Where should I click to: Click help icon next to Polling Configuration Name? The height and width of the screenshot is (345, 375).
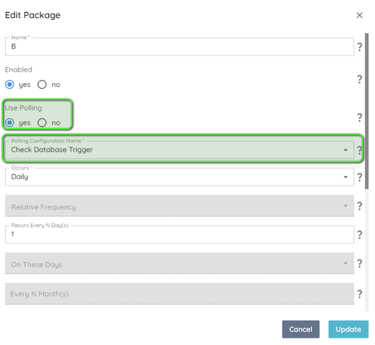359,150
